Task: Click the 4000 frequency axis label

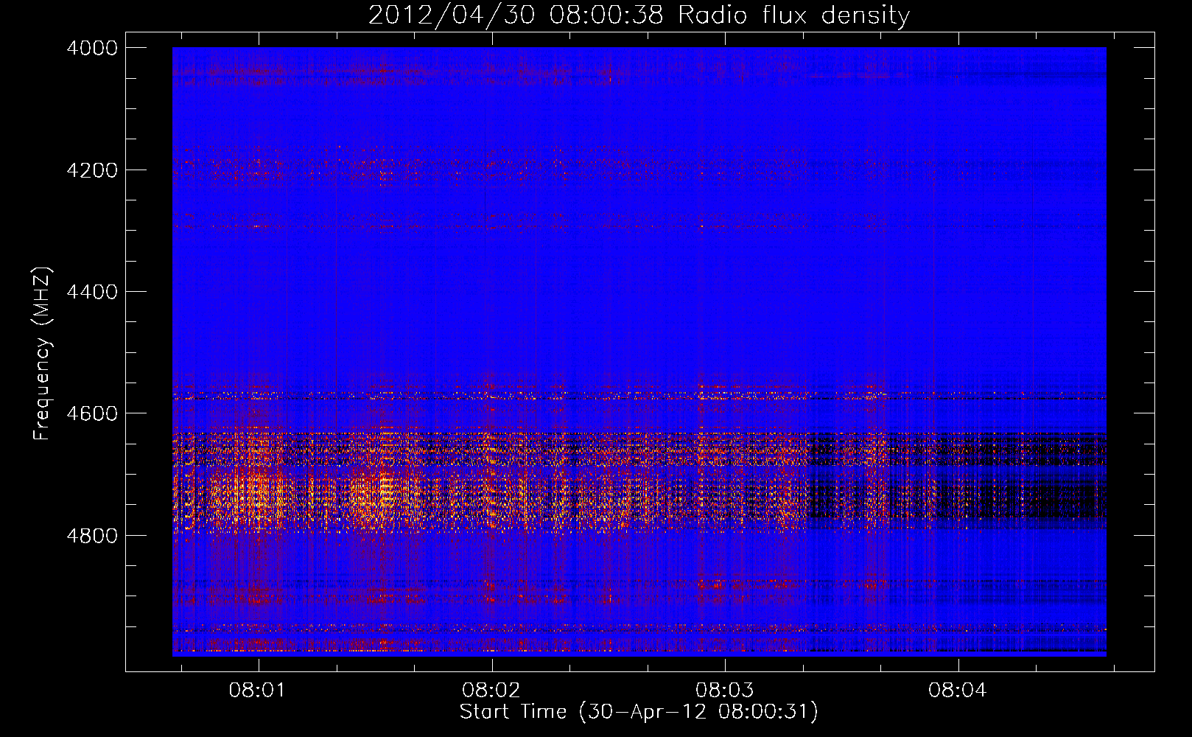Action: click(92, 48)
